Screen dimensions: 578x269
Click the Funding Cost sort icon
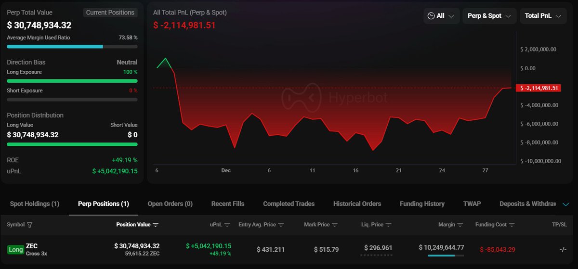pos(512,225)
